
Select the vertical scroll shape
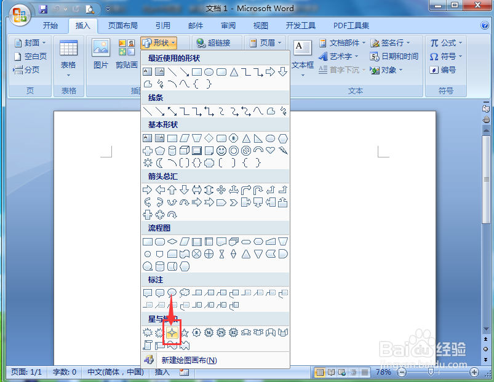point(148,345)
